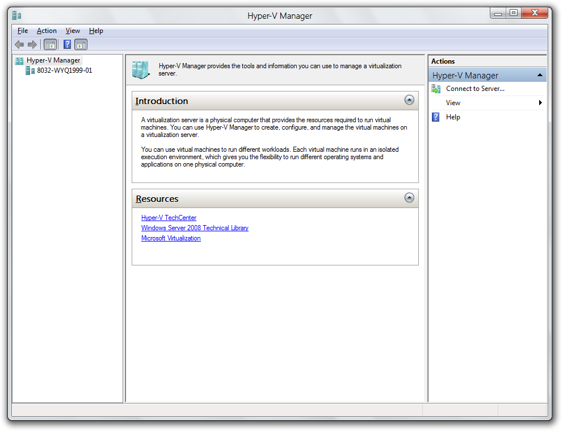Click the Connect to Server icon
The height and width of the screenshot is (432, 563).
click(x=436, y=89)
